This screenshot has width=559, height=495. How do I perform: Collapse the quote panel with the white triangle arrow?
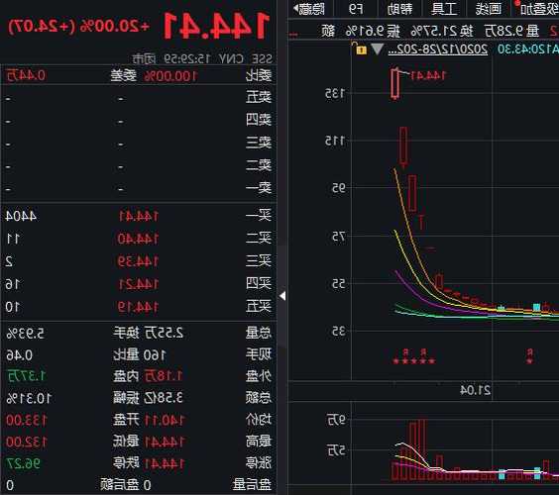tap(282, 296)
